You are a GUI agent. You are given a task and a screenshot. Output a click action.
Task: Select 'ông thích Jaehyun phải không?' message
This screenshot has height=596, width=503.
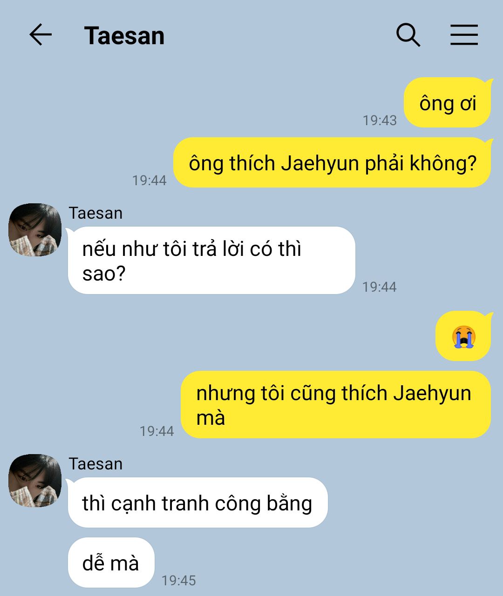333,162
